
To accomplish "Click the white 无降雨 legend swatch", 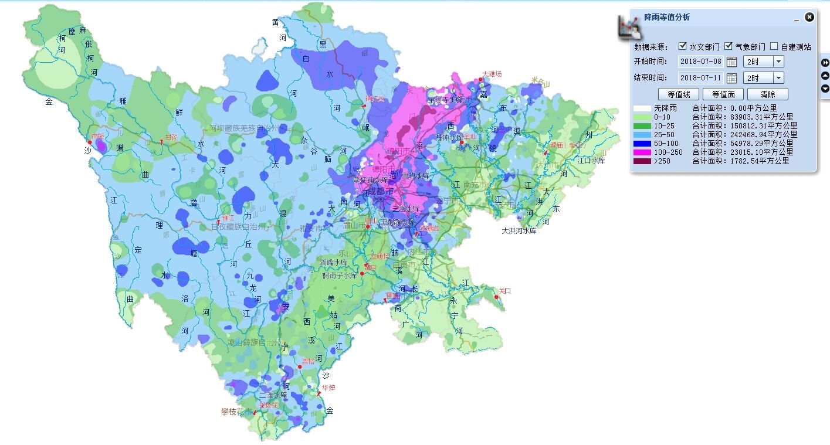I will point(641,108).
